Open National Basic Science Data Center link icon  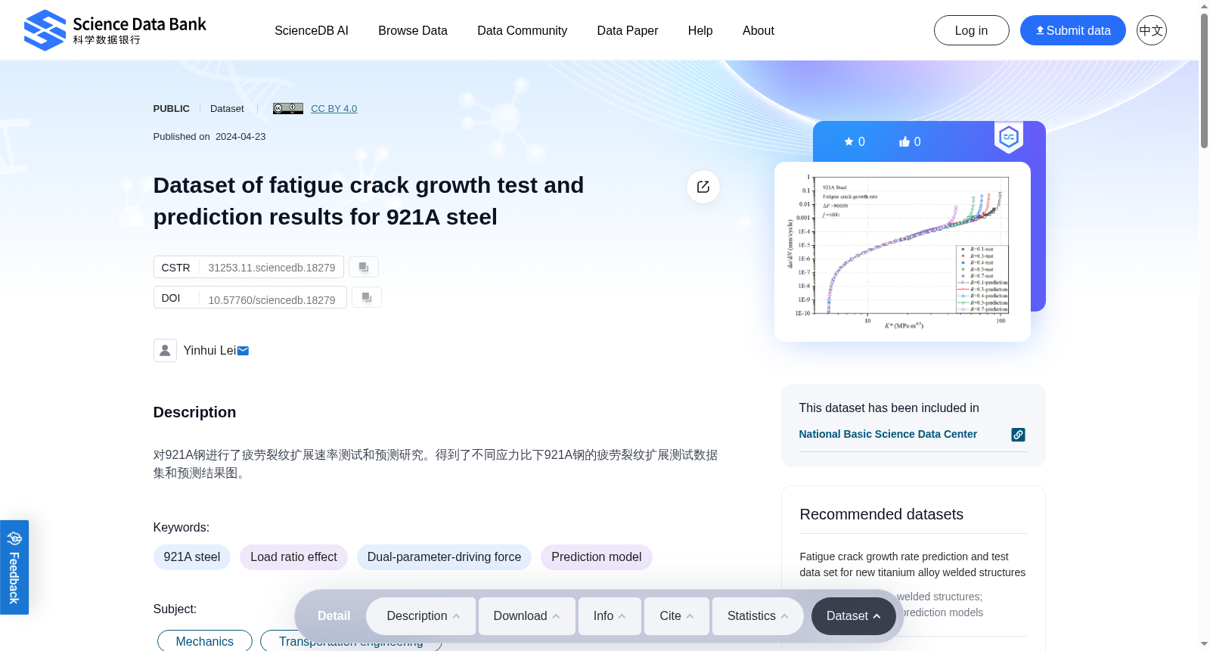click(x=1019, y=435)
